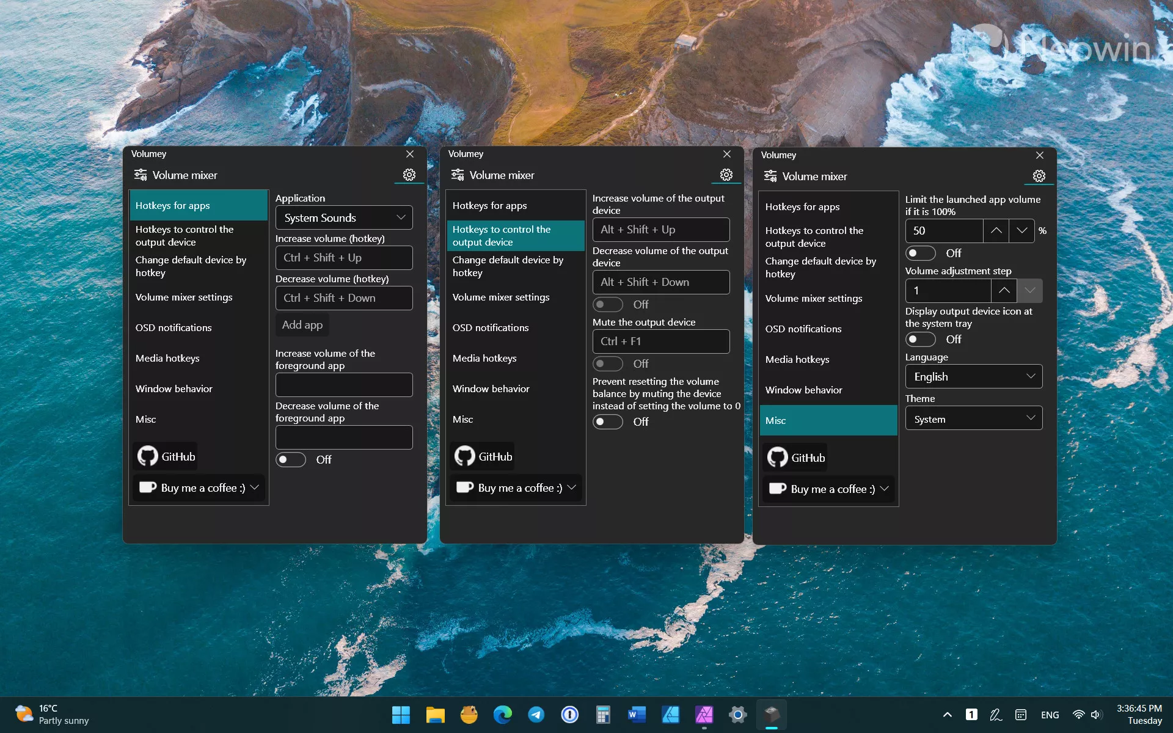The width and height of the screenshot is (1173, 733).
Task: Launch Microsoft Edge from taskbar
Action: 502,714
